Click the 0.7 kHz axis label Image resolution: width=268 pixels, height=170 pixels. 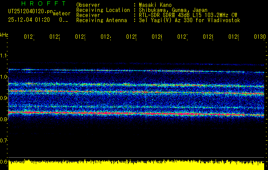pos(3,141)
